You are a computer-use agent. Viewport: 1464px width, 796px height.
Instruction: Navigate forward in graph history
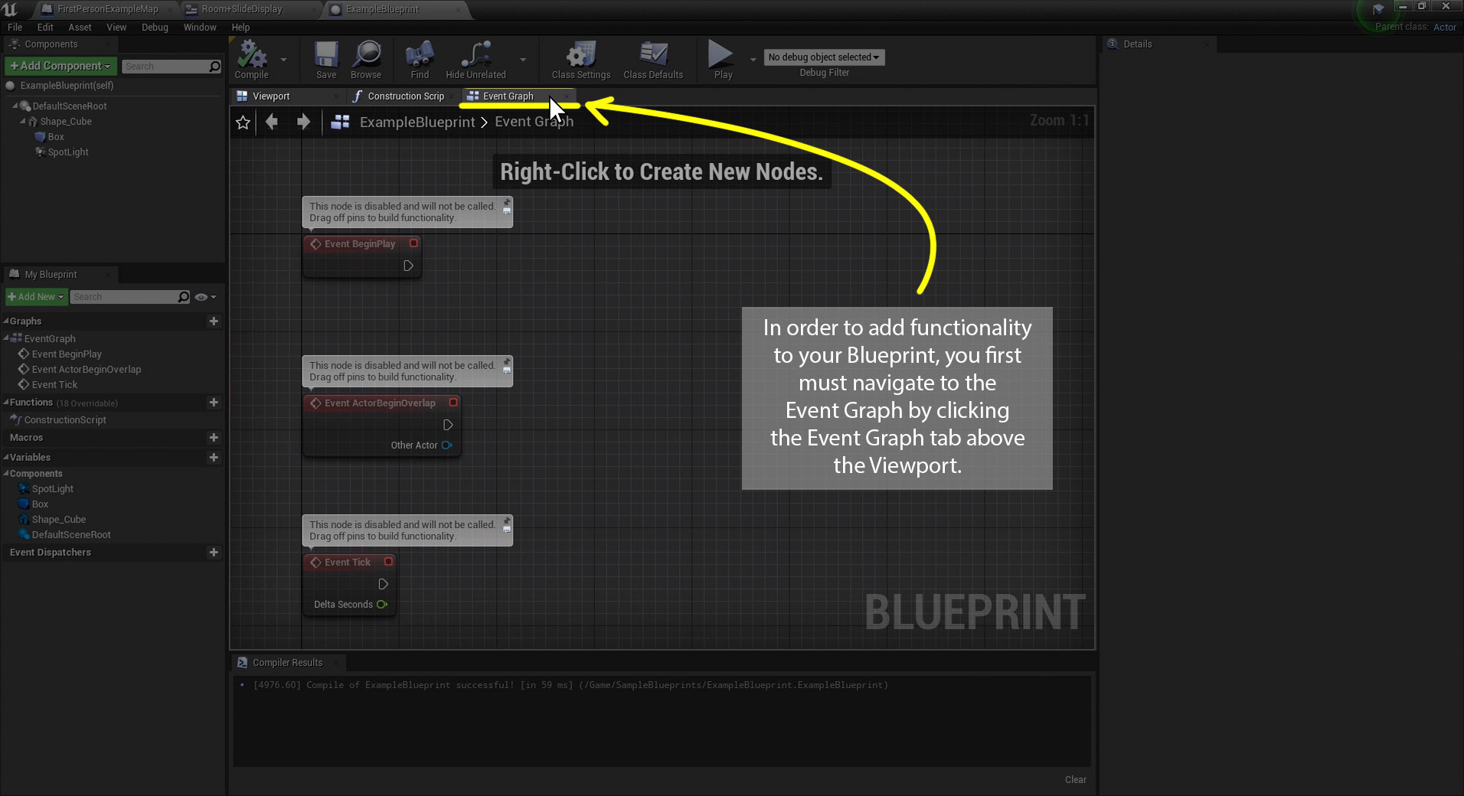coord(303,122)
